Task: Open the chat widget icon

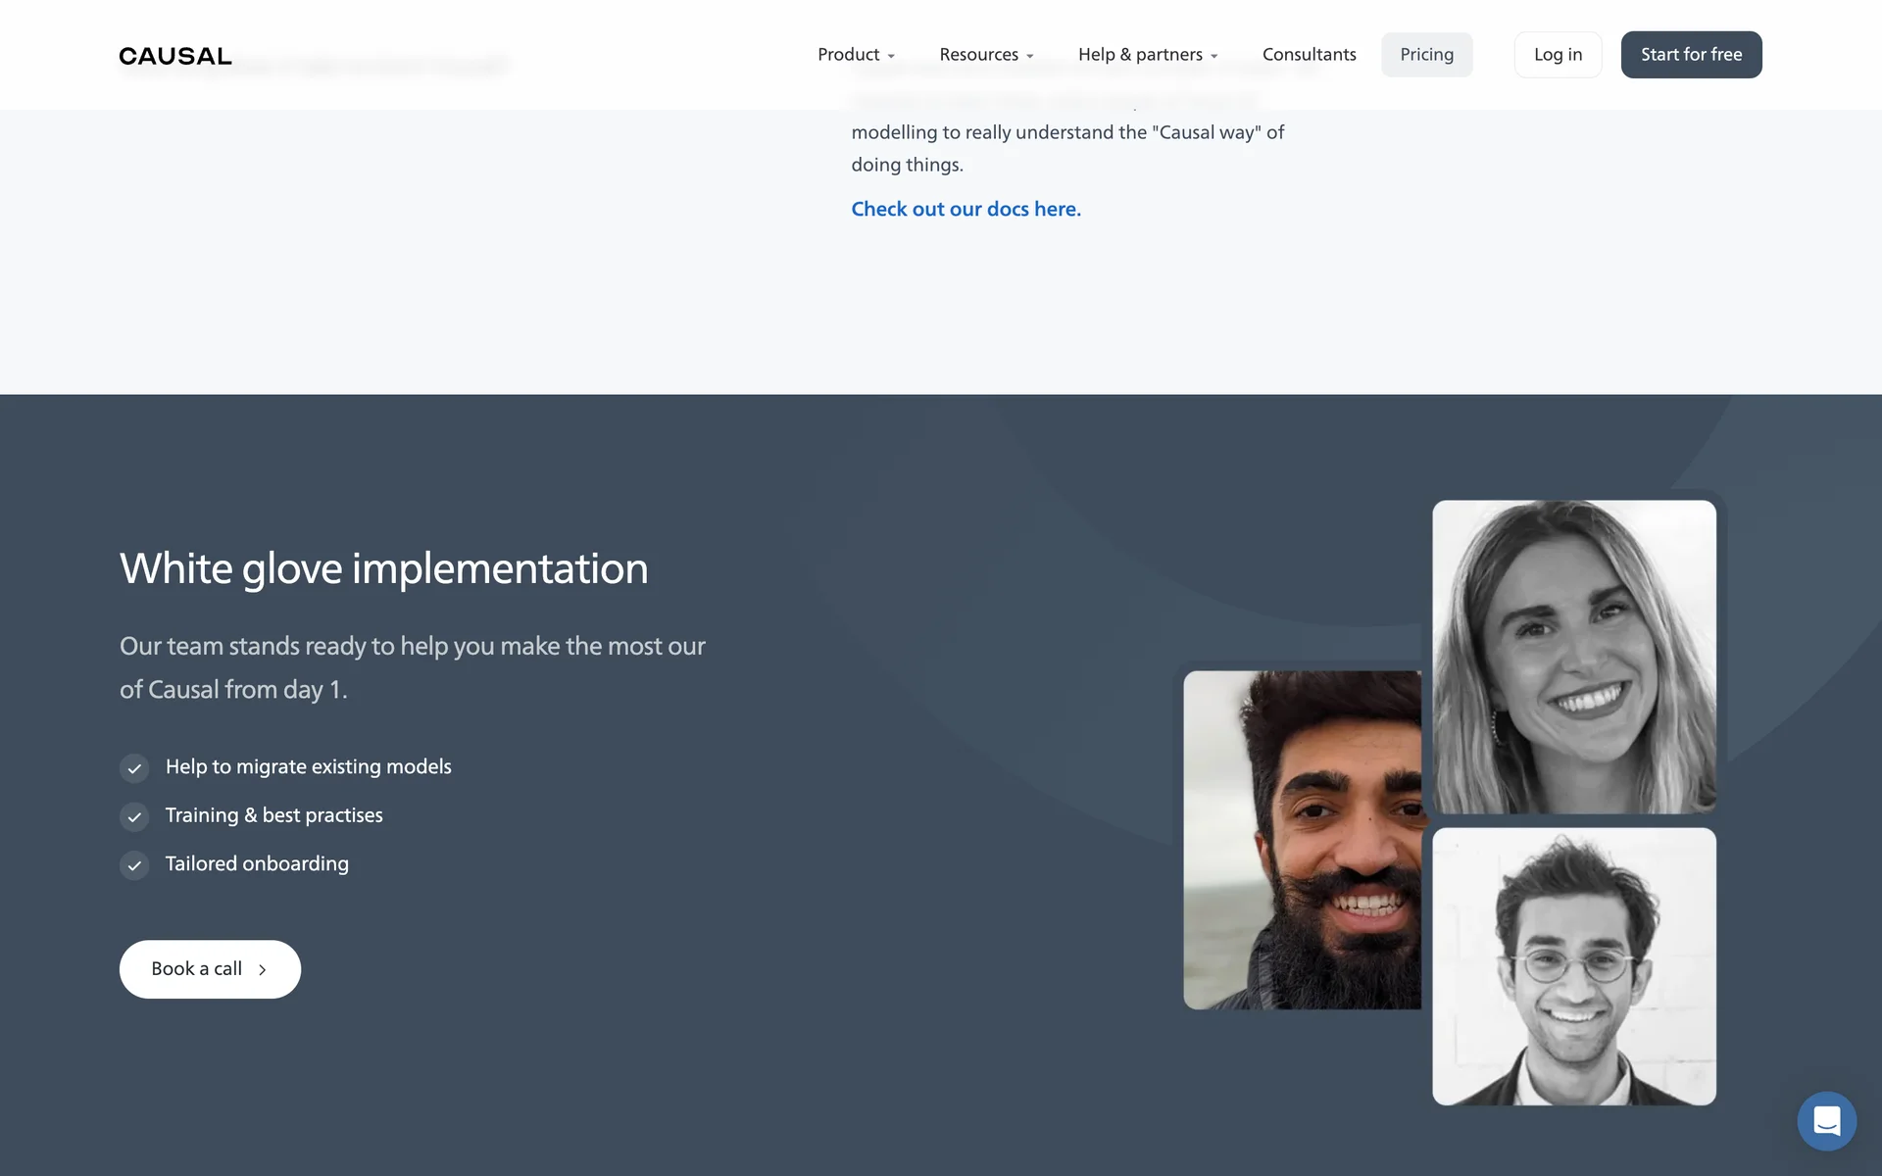Action: (x=1826, y=1120)
